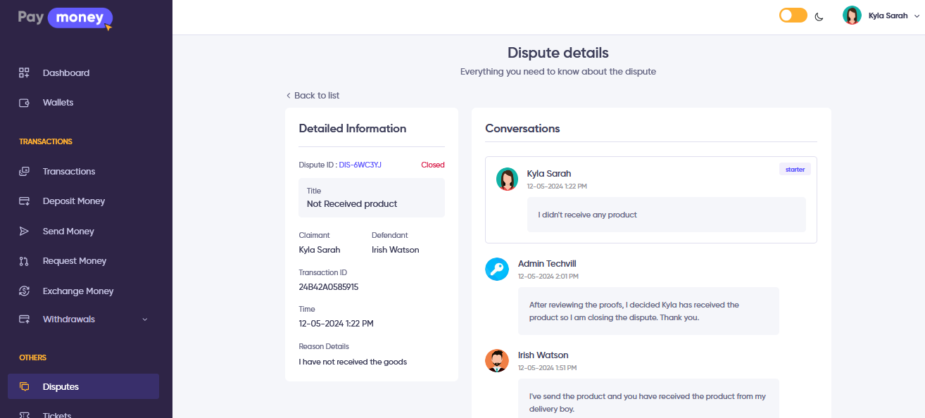Screen dimensions: 925x418
Task: Click the Dashboard grid icon in sidebar
Action: tap(24, 73)
